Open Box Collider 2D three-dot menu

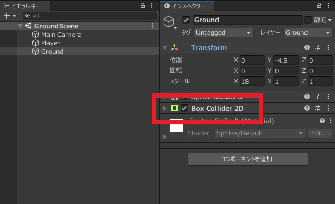click(x=328, y=108)
